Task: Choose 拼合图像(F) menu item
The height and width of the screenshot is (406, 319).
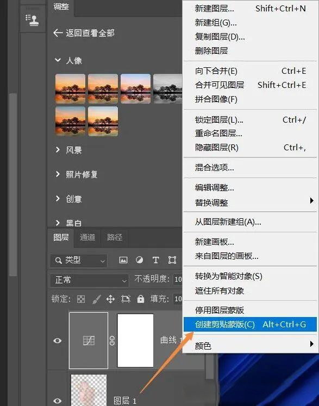Action: tap(250, 99)
